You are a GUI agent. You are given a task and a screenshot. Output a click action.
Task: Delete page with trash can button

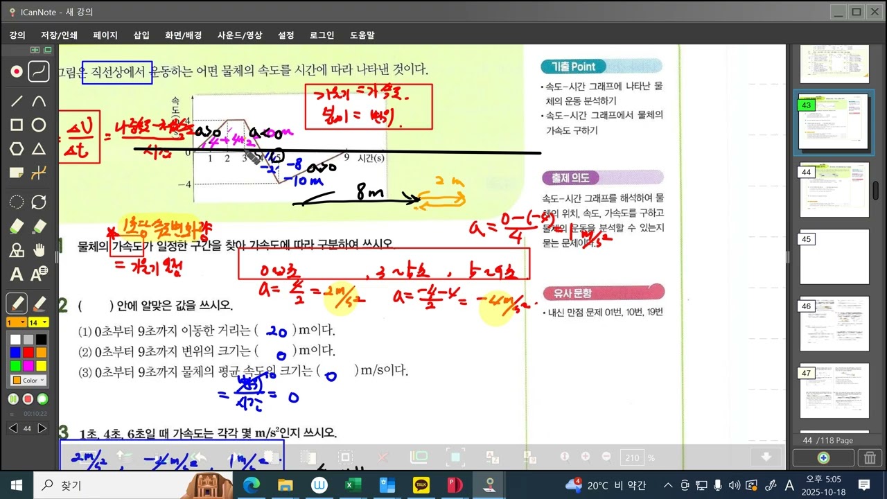(x=868, y=457)
